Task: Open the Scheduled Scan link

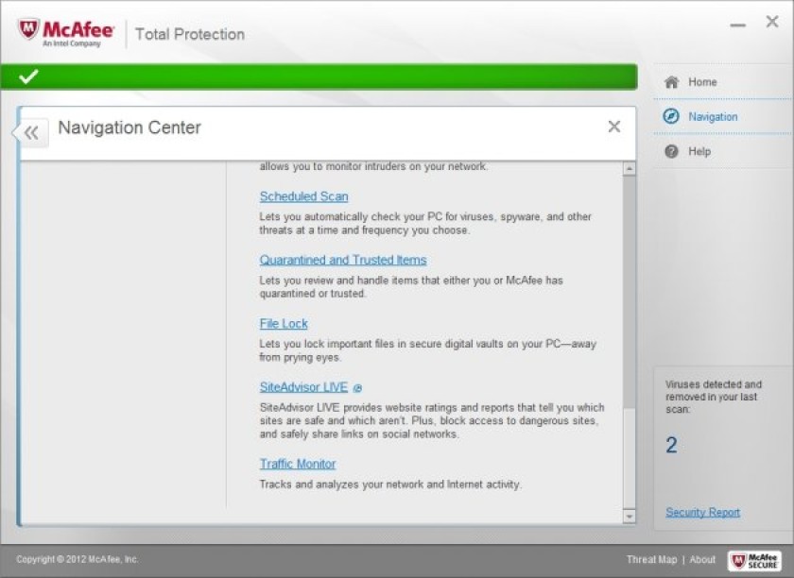Action: coord(303,196)
